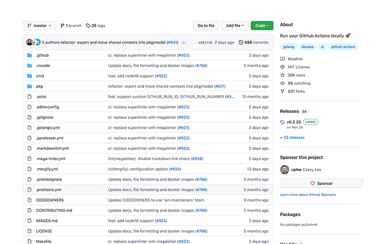Open the + 33 releases link
The height and width of the screenshot is (244, 382).
(292, 138)
